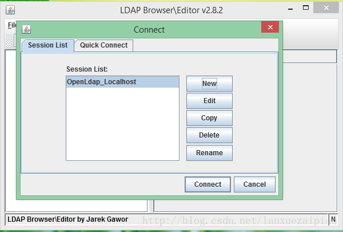Click the Java icon in Connect dialog title

pos(26,29)
